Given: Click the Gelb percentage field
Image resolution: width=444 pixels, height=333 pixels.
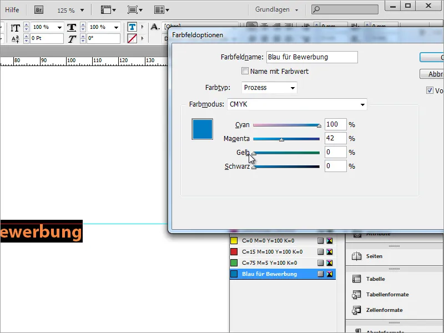Looking at the screenshot, I should point(336,152).
